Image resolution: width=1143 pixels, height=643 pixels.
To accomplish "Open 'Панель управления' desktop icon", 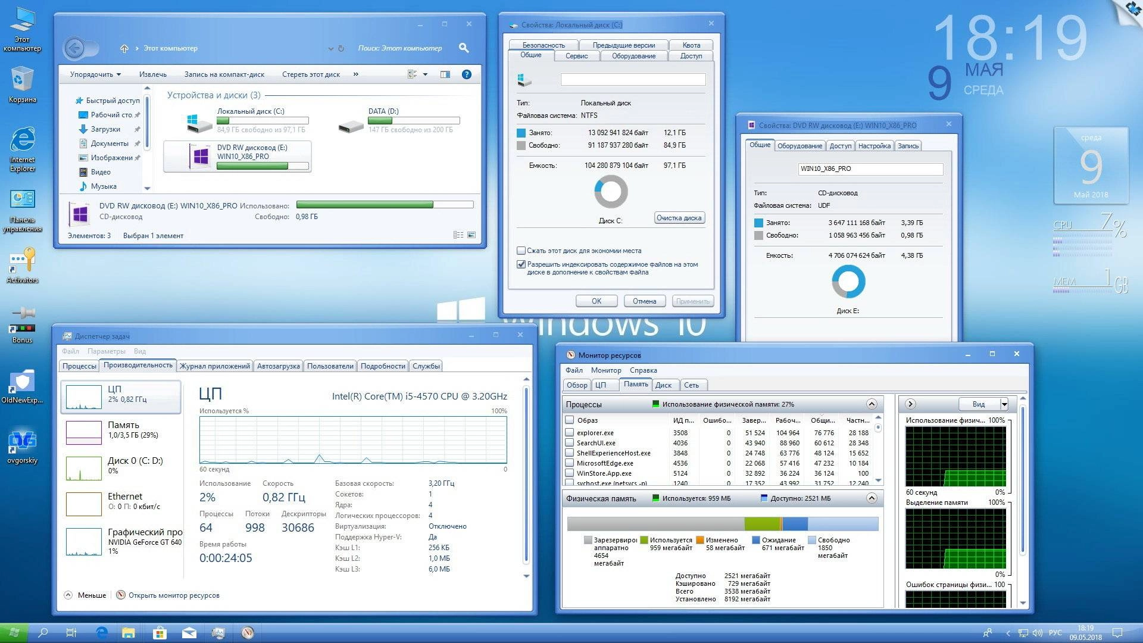I will 22,211.
